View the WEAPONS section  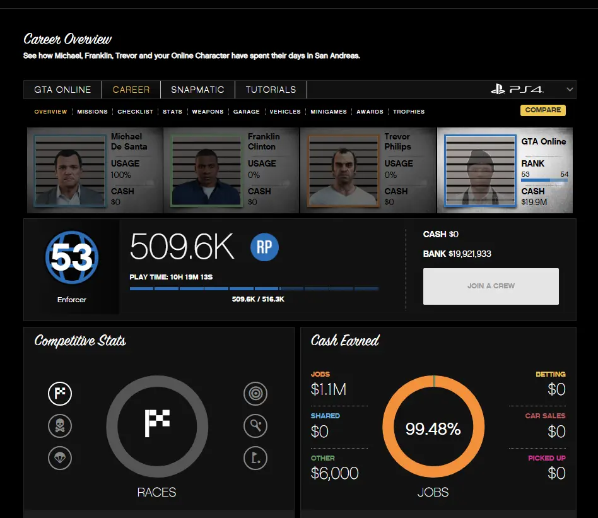tap(208, 112)
